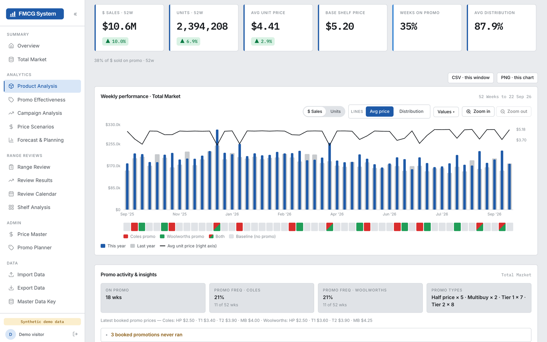Viewport: 547px width, 342px height.
Task: Click the 10.0% sales growth badge
Action: click(115, 41)
